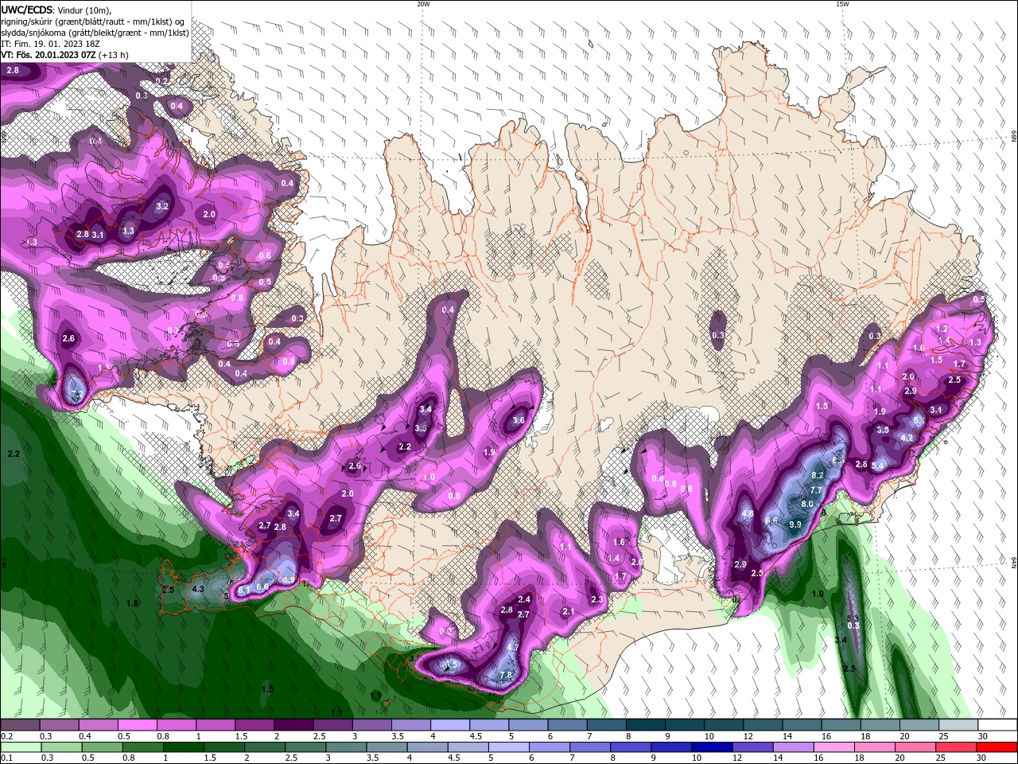1018x764 pixels.
Task: Click the 7.7 precipitation value on the map
Action: coord(815,490)
